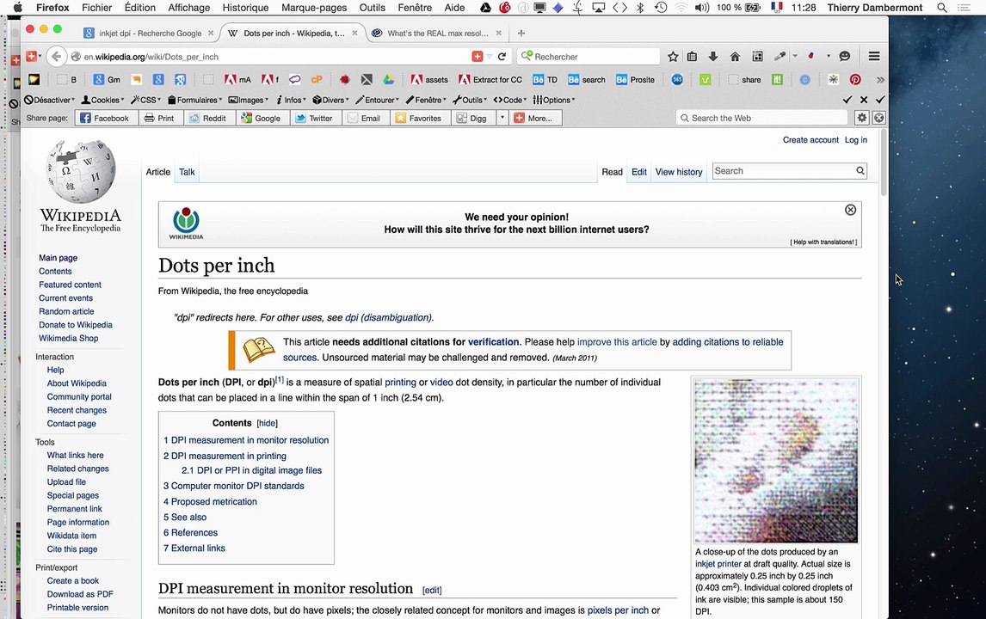The height and width of the screenshot is (619, 986).
Task: Expand the Désactiver developer menu
Action: pos(49,100)
